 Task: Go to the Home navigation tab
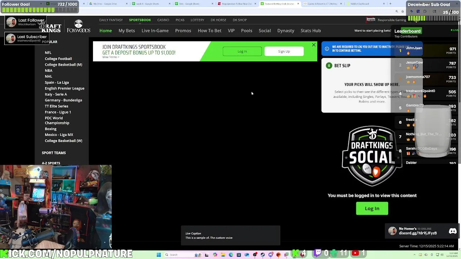click(x=106, y=31)
